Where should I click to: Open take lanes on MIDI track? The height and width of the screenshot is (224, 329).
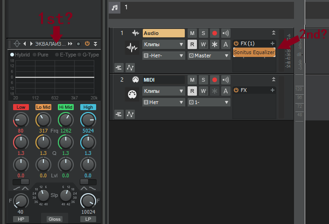click(x=119, y=114)
